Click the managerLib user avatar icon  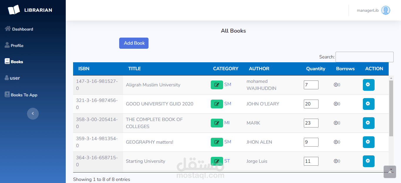click(x=386, y=10)
